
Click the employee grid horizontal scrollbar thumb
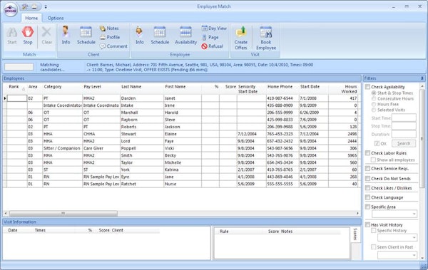pyautogui.click(x=63, y=213)
